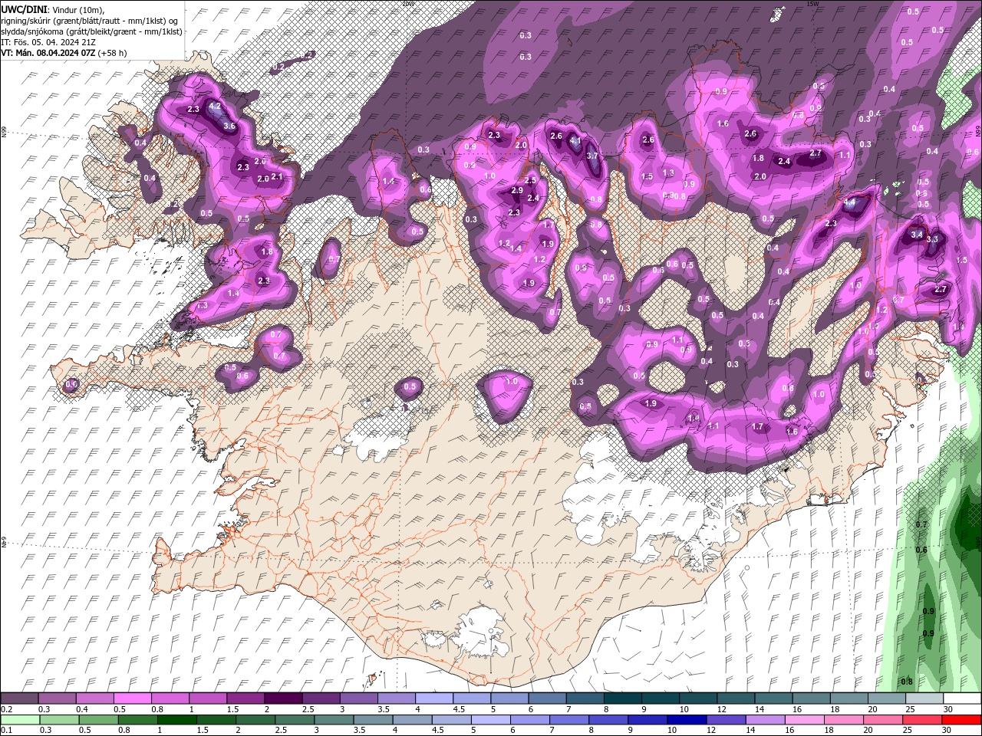Click the pale grey 25 swatch in the snow scale
Image resolution: width=982 pixels, height=736 pixels.
click(x=925, y=698)
